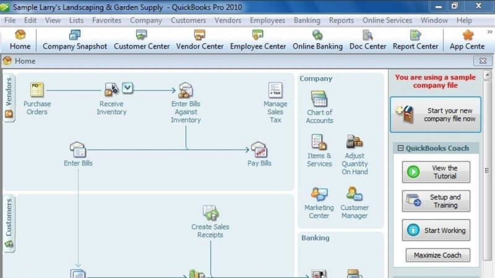Open the Vendors menu
Image resolution: width=495 pixels, height=278 pixels.
pyautogui.click(x=228, y=20)
